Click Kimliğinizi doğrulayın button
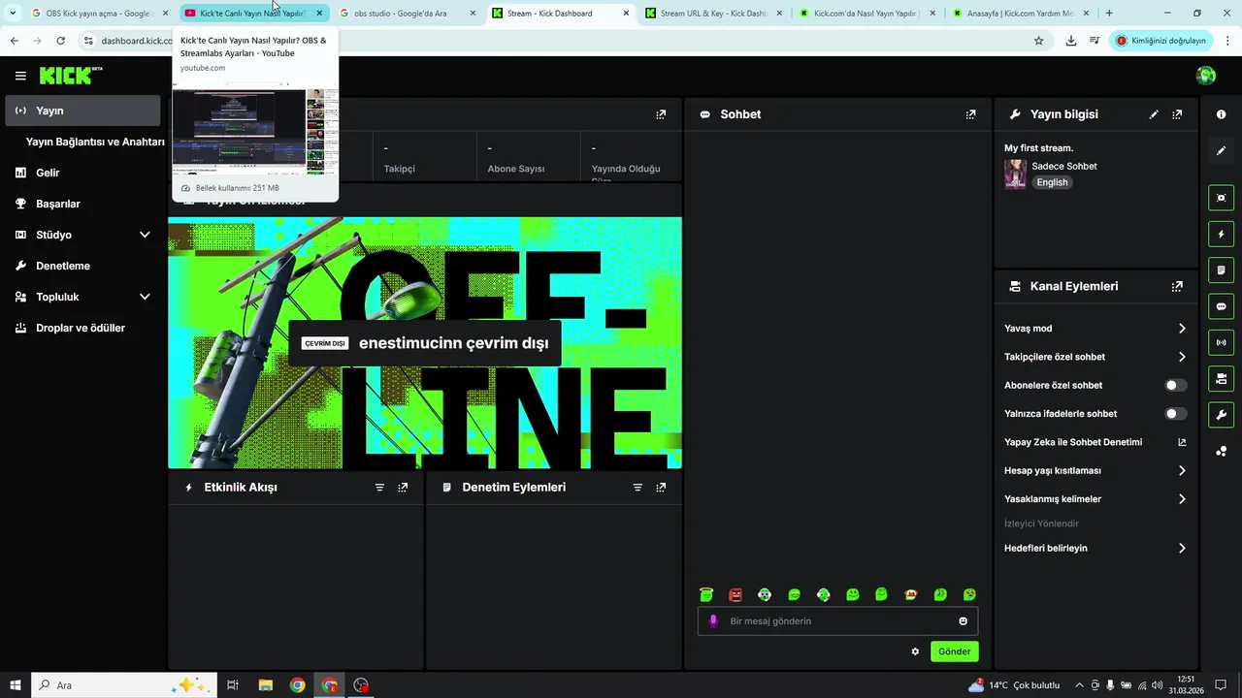1242x698 pixels. 1160,41
